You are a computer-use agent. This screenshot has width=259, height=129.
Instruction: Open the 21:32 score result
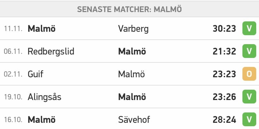(x=224, y=51)
